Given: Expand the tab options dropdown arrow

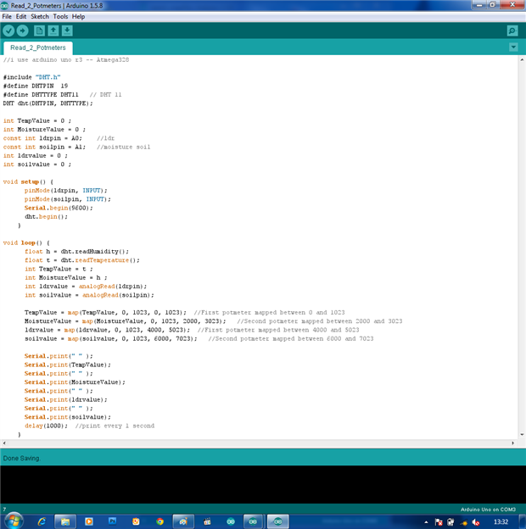Looking at the screenshot, I should (513, 47).
